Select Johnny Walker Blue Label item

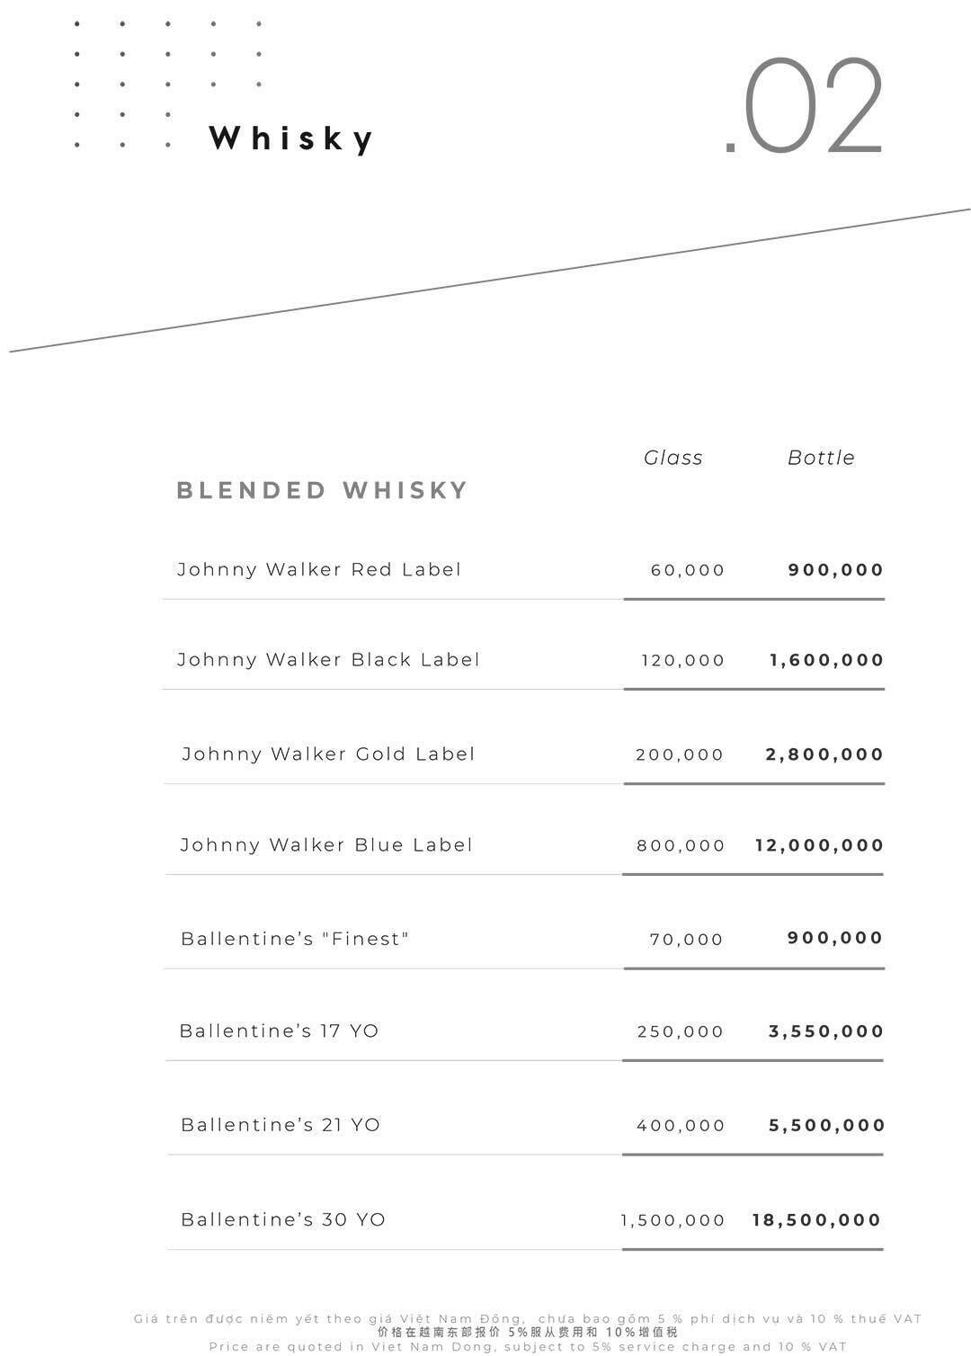coord(326,844)
